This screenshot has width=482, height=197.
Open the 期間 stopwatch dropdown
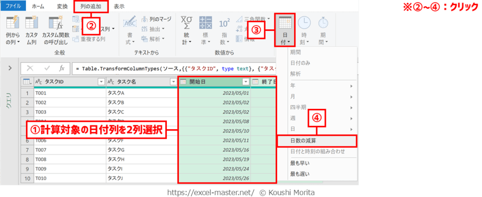323,31
